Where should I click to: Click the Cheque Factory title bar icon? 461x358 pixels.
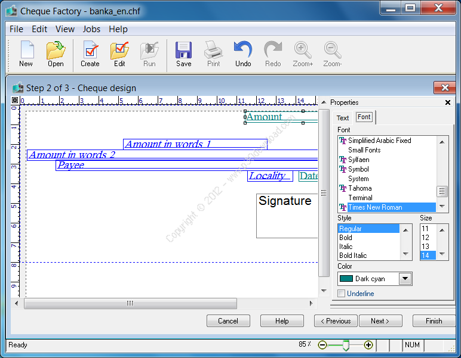click(11, 11)
